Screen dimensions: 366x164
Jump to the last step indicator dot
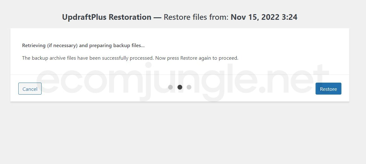coord(189,87)
